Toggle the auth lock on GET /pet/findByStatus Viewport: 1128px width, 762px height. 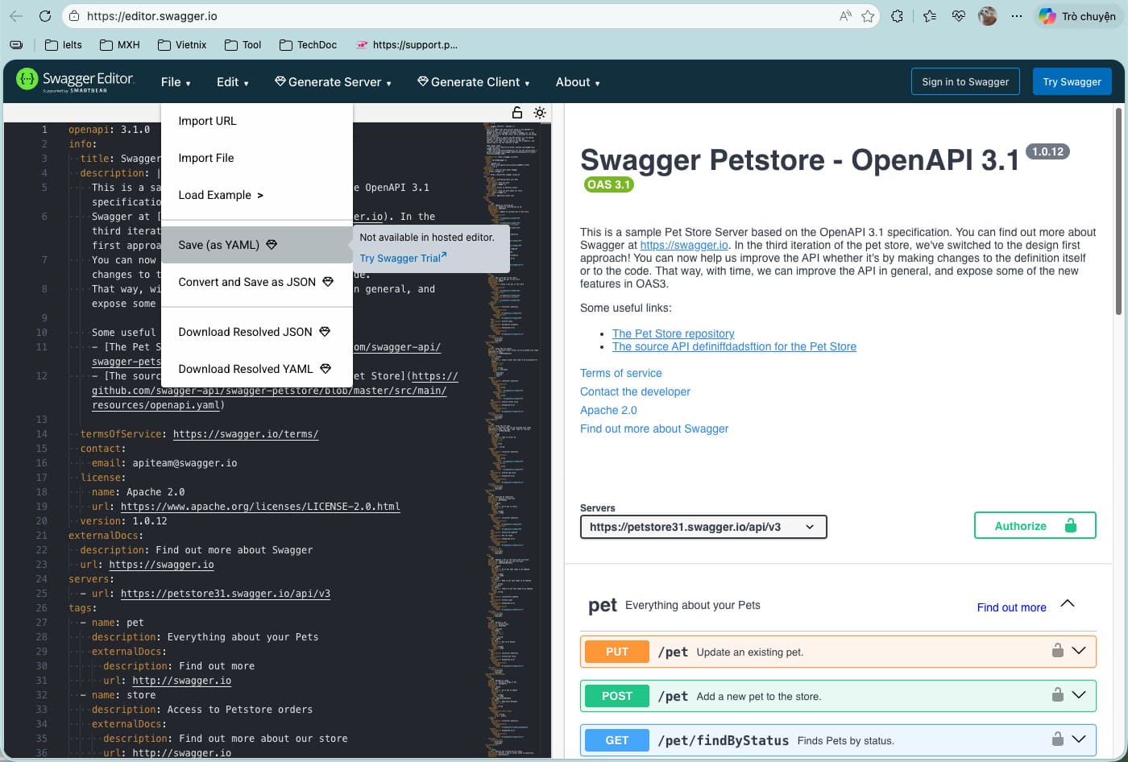[1058, 738]
